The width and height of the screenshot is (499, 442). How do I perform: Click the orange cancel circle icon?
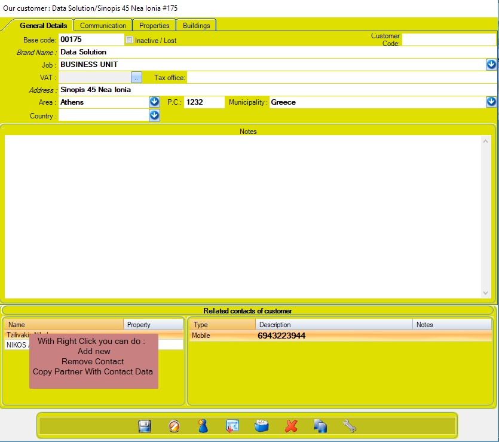[x=174, y=426]
